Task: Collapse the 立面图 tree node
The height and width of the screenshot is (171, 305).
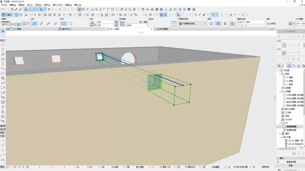Action: point(280,92)
